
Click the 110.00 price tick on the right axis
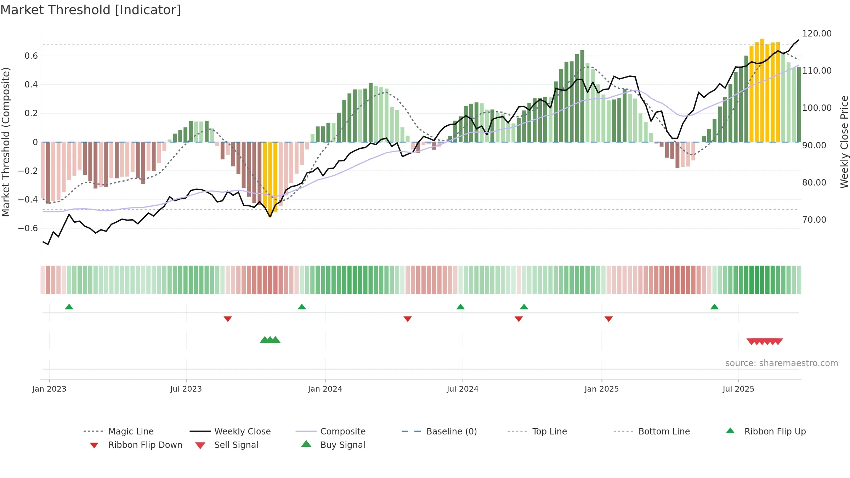[817, 71]
